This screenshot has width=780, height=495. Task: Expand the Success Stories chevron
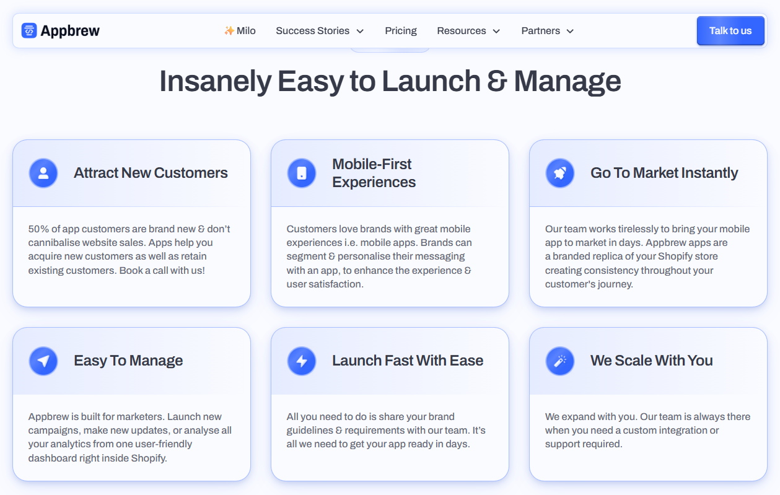pos(360,31)
